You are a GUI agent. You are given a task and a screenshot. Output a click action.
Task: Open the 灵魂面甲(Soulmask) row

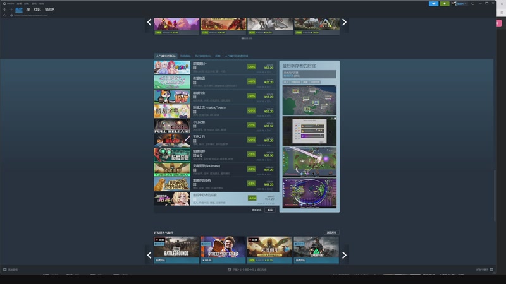216,170
